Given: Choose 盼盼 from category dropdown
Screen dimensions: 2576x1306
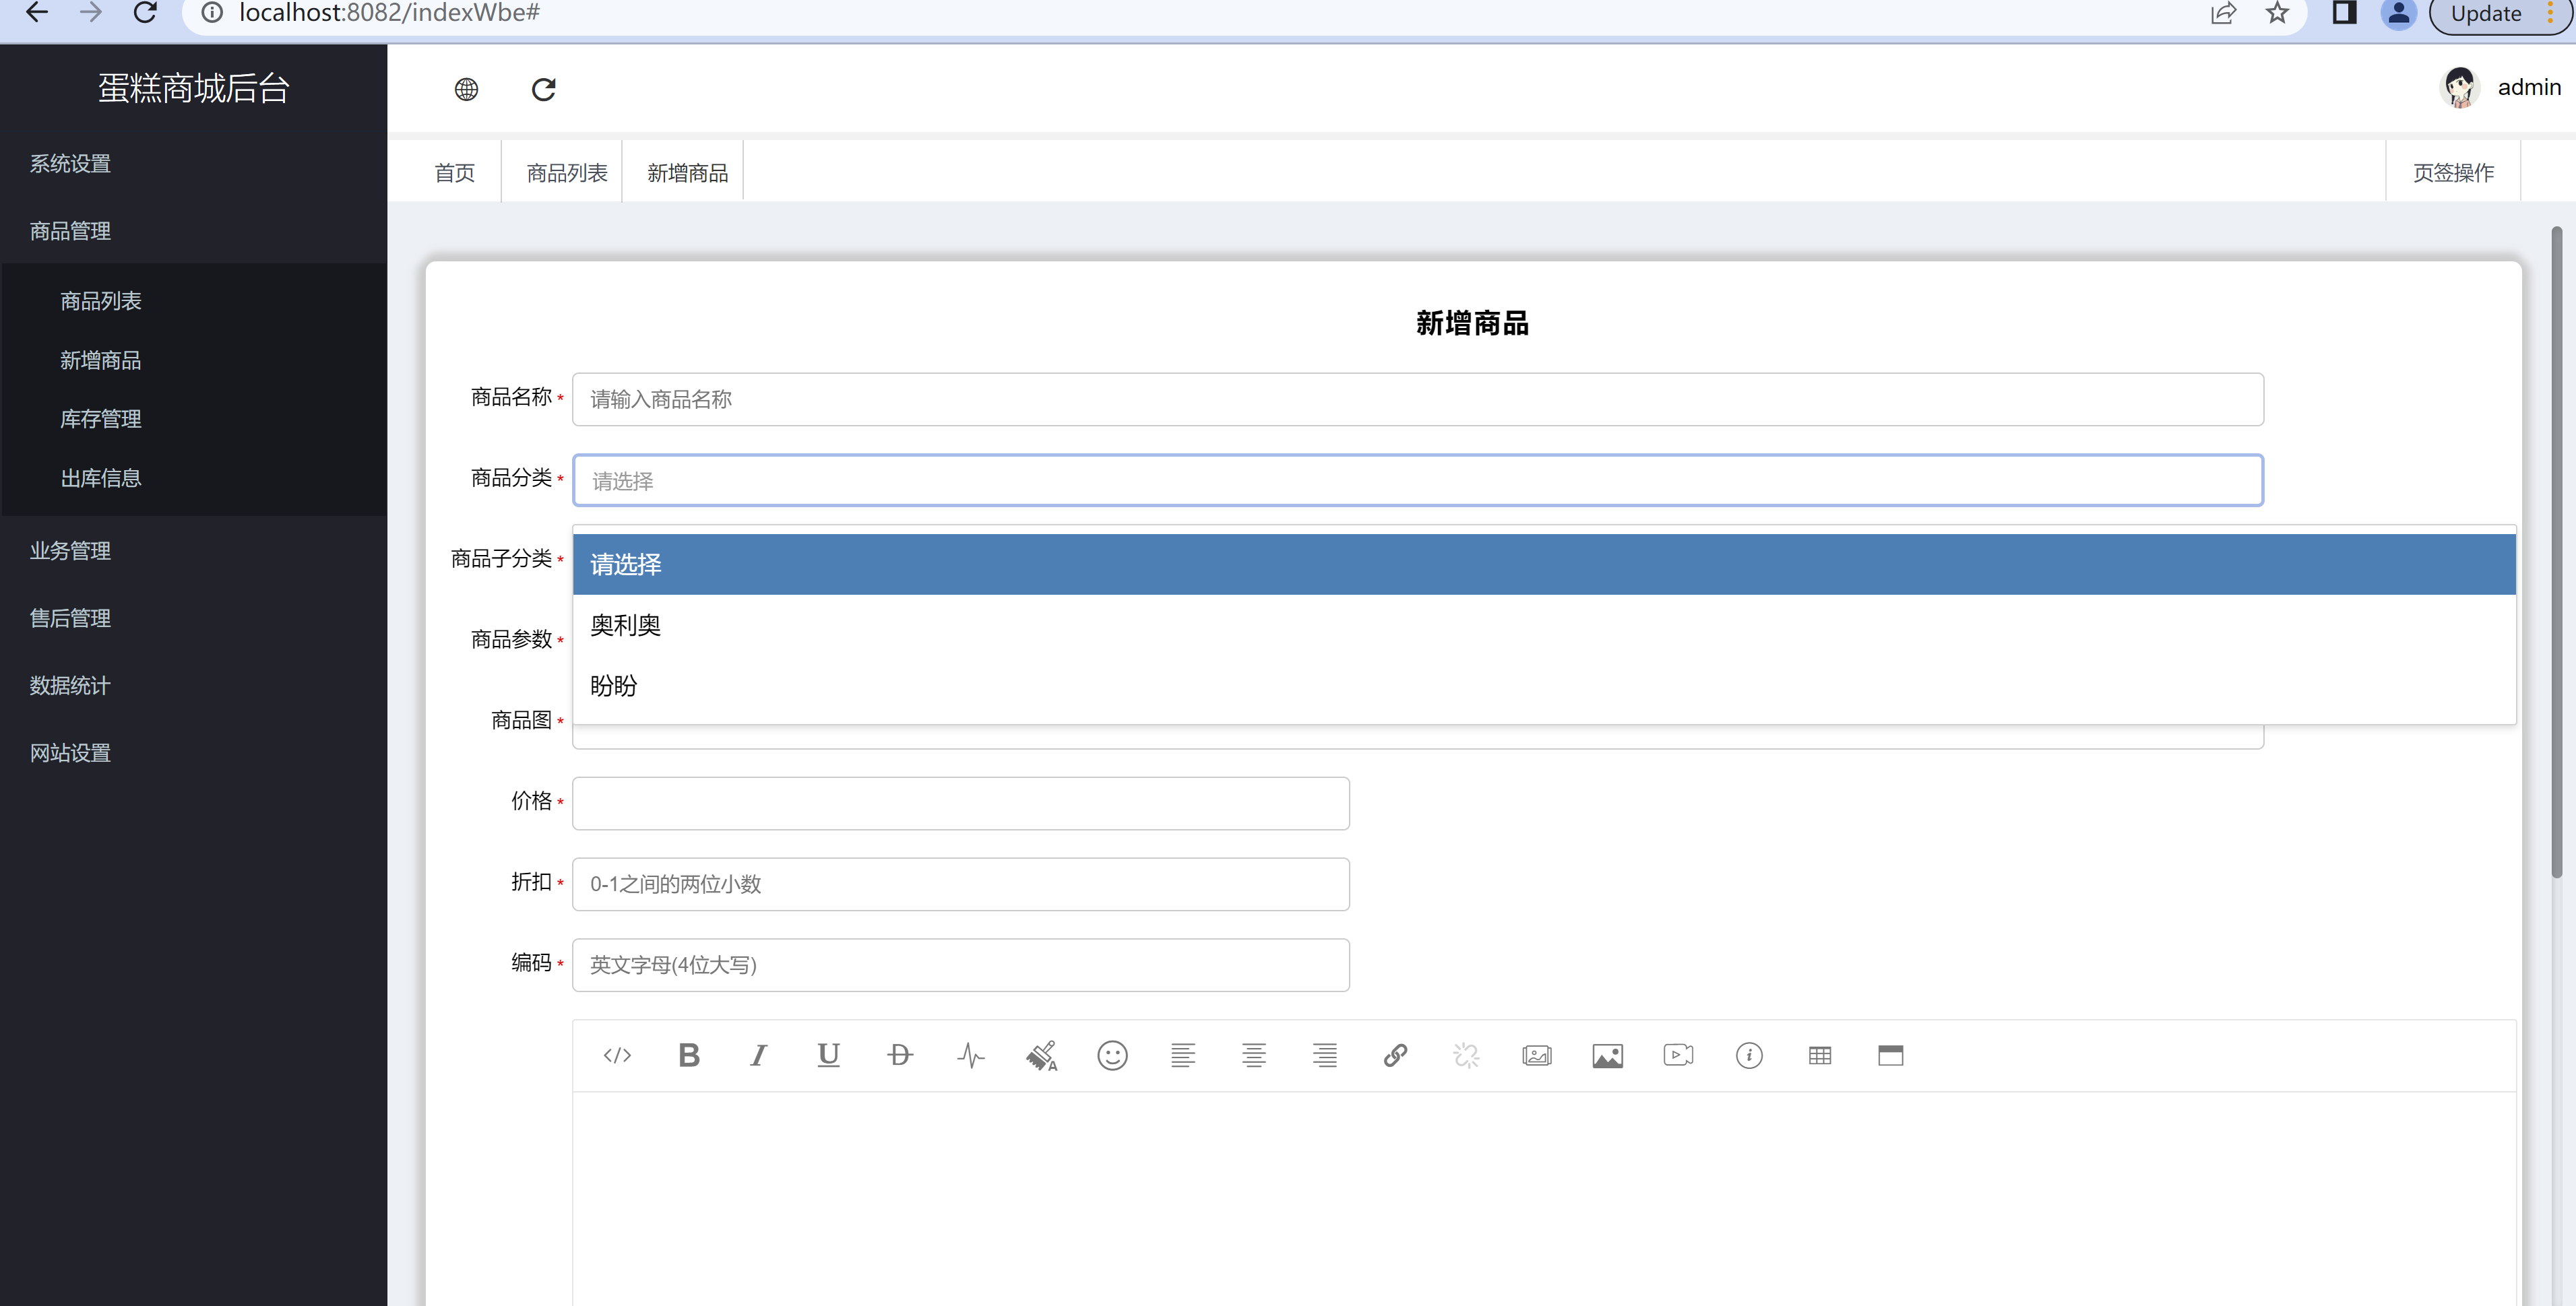Looking at the screenshot, I should pyautogui.click(x=1544, y=686).
